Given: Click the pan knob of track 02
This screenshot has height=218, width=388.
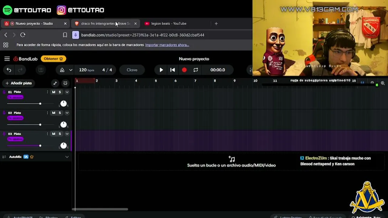Looking at the screenshot, I should [x=63, y=125].
